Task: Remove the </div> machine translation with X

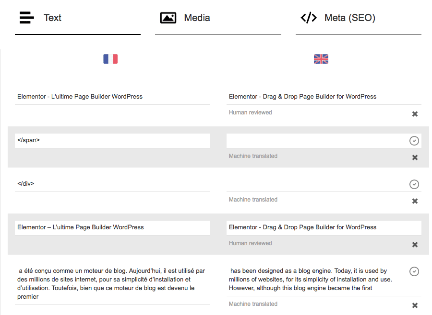Action: pyautogui.click(x=415, y=201)
